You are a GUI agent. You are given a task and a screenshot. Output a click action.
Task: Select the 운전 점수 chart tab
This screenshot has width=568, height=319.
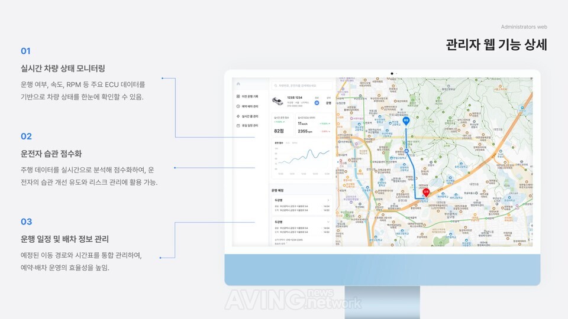(x=279, y=143)
